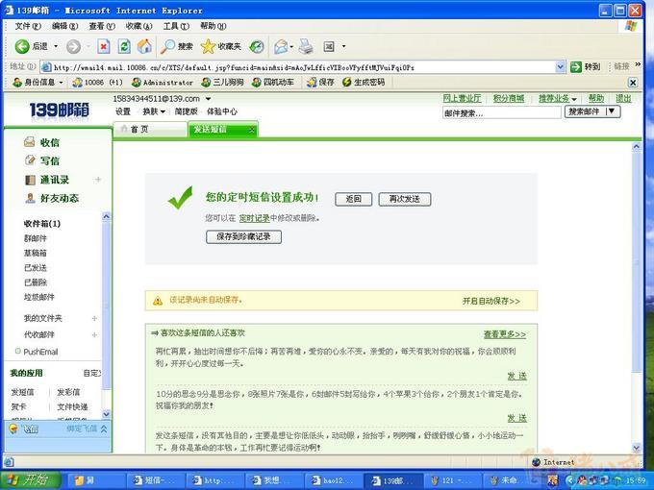654x490 pixels.
Task: Open the 帮助 menu
Action: tap(213, 26)
